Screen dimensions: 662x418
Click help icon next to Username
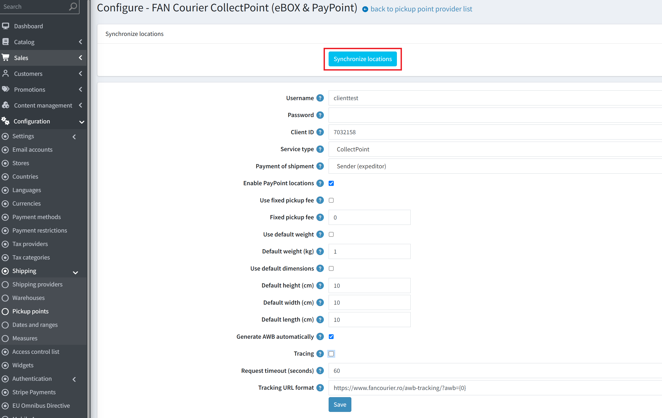tap(320, 98)
